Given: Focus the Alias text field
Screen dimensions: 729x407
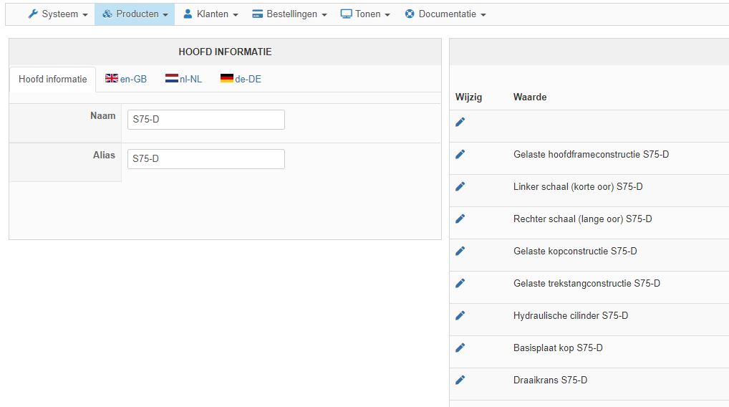Looking at the screenshot, I should coord(206,159).
